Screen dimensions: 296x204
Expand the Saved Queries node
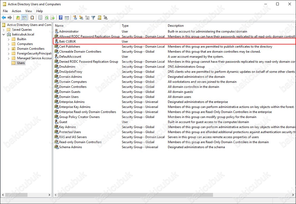pyautogui.click(x=4, y=30)
